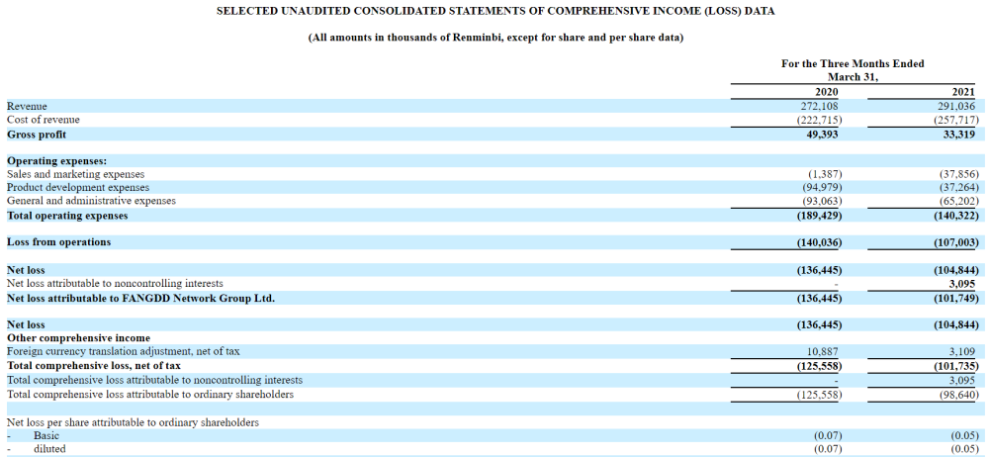The width and height of the screenshot is (989, 457).
Task: Click the Operating expenses section heading
Action: (56, 160)
